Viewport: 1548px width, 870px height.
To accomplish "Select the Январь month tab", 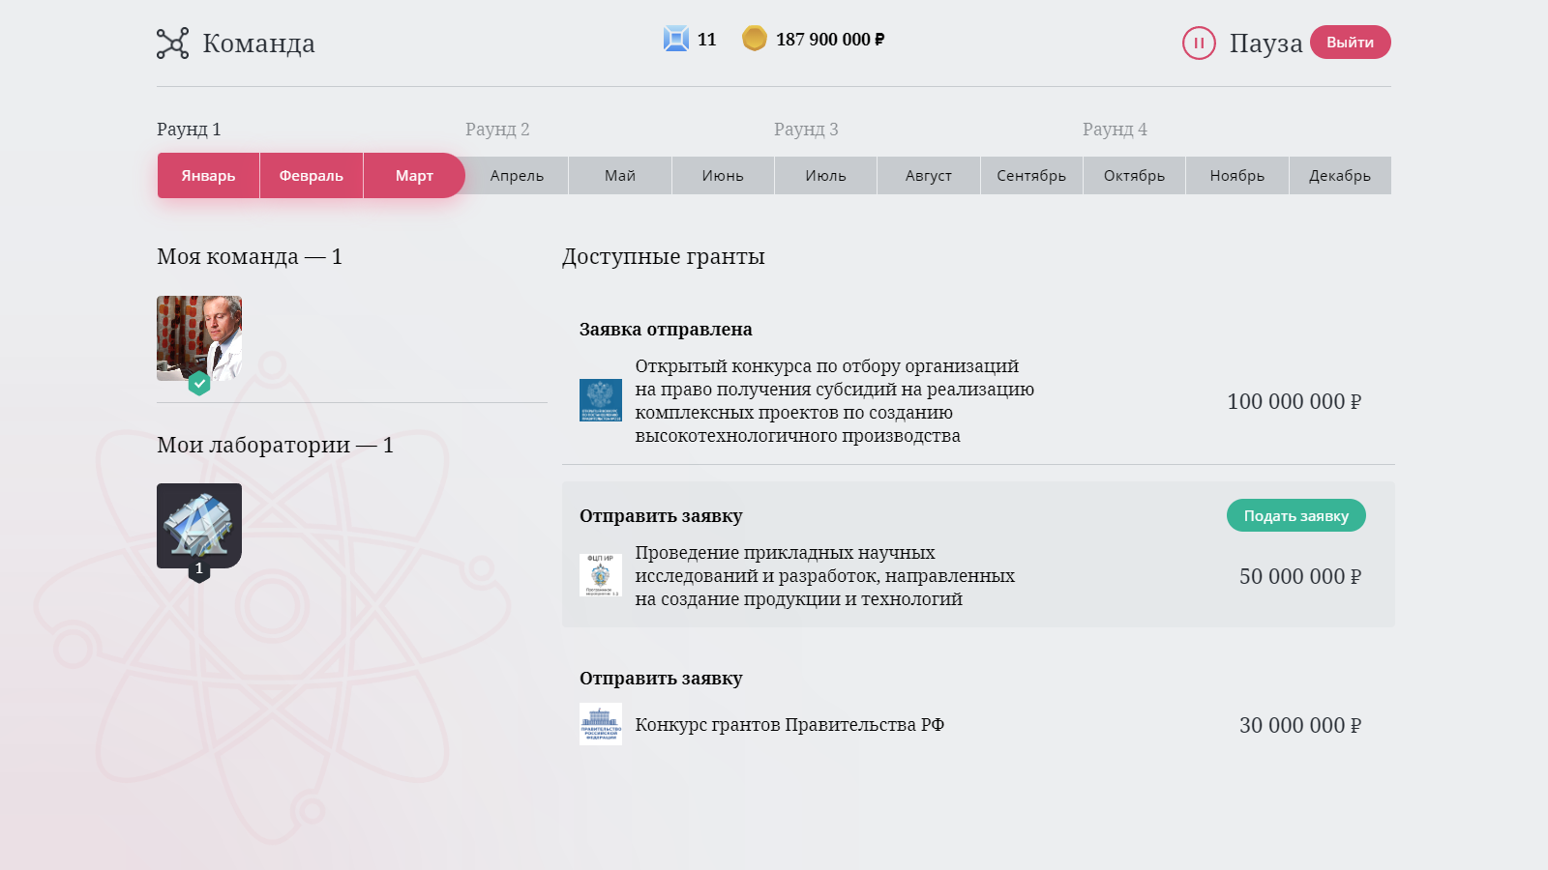I will click(x=208, y=176).
